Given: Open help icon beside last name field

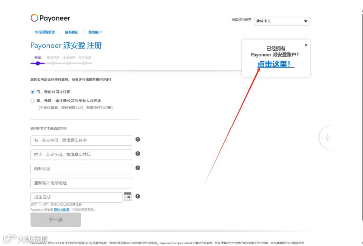Looking at the screenshot, I should point(138,154).
